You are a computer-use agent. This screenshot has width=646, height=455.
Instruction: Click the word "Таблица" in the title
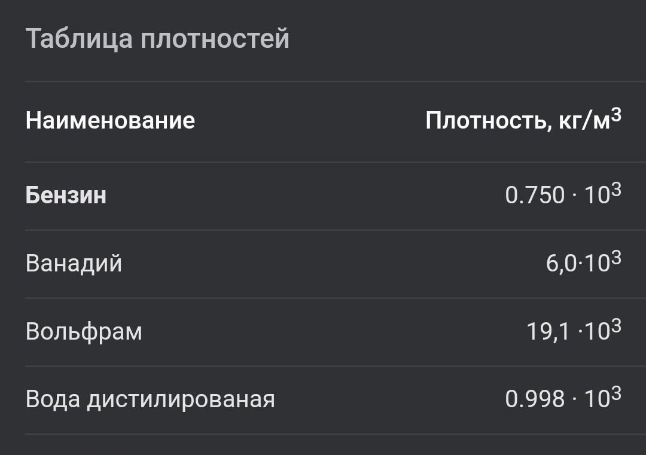click(x=80, y=39)
